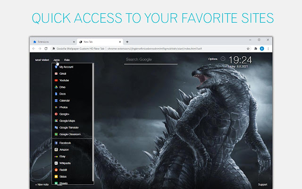Open Chrome profile avatar
Screen dimensions: 302x189
coord(262,49)
